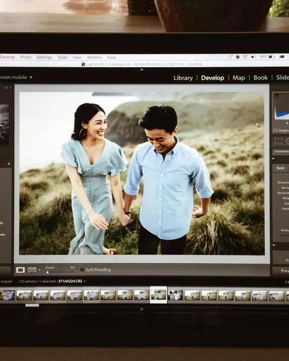Viewport: 289px width, 361px height.
Task: Click the Lightroom catalog document icon in title
Action: (83, 64)
